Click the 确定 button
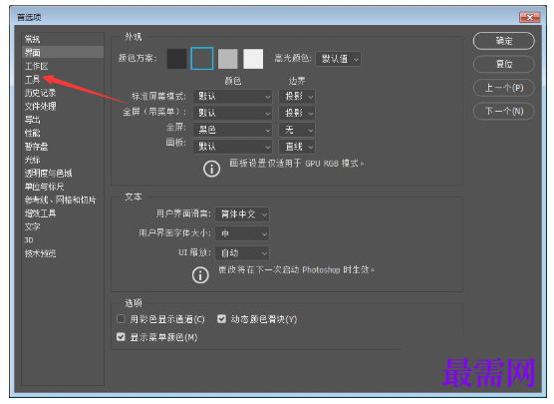Viewport: 554px width, 404px height. click(503, 41)
